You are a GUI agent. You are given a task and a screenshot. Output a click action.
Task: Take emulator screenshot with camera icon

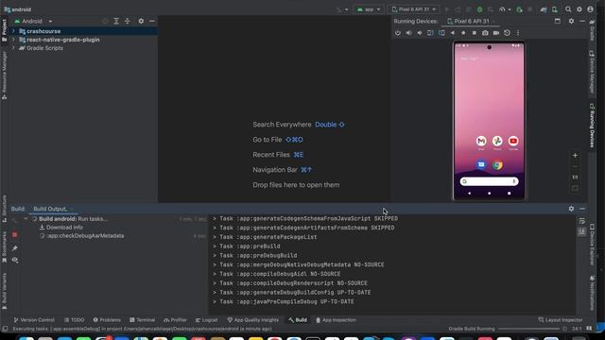[x=485, y=33]
